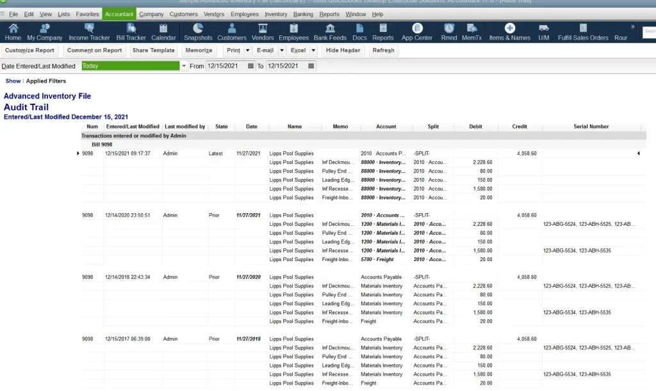
Task: Open the File menu
Action: click(13, 14)
